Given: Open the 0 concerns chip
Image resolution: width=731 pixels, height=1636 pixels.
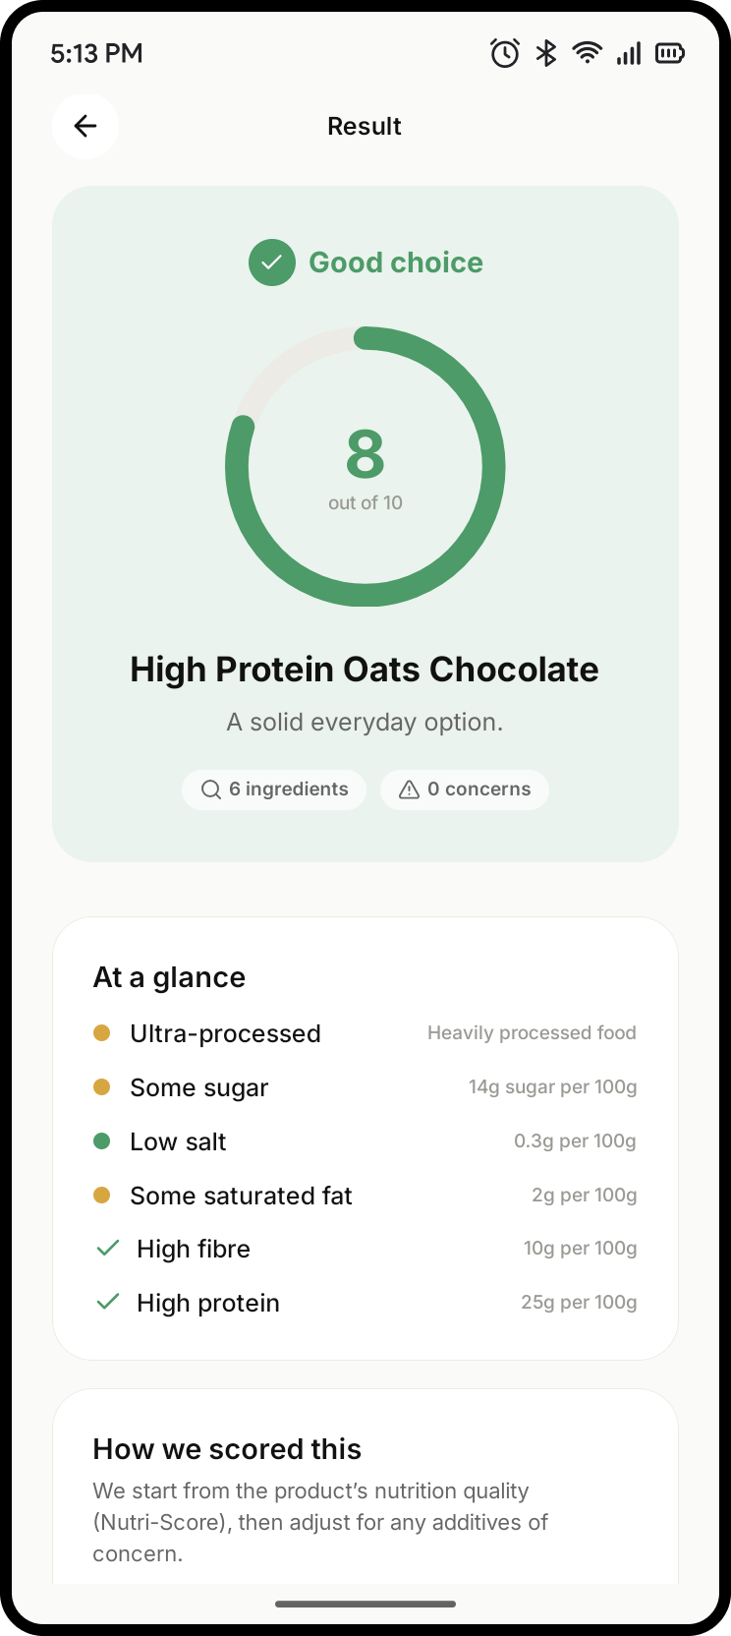Looking at the screenshot, I should click(x=465, y=789).
